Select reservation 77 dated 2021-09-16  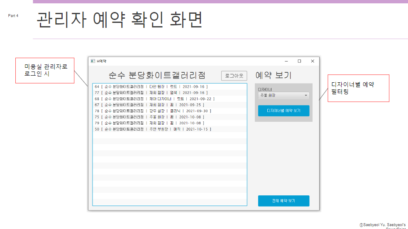click(x=151, y=93)
